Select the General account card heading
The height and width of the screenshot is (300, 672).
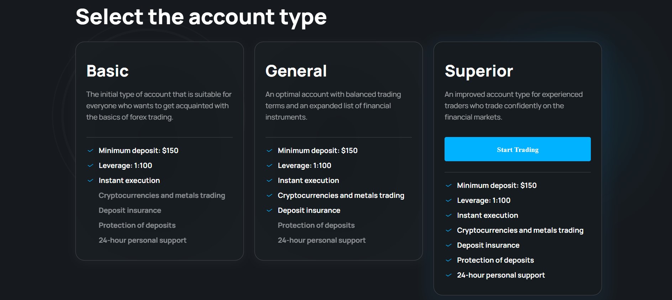pos(296,71)
